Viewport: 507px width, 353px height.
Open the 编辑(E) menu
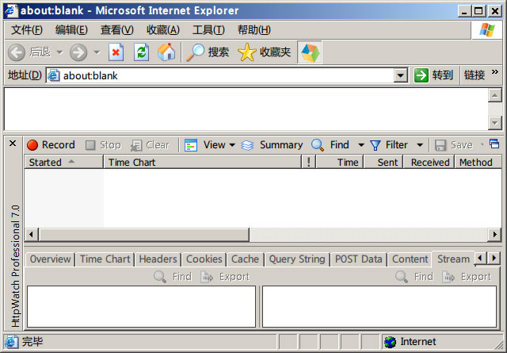(71, 30)
